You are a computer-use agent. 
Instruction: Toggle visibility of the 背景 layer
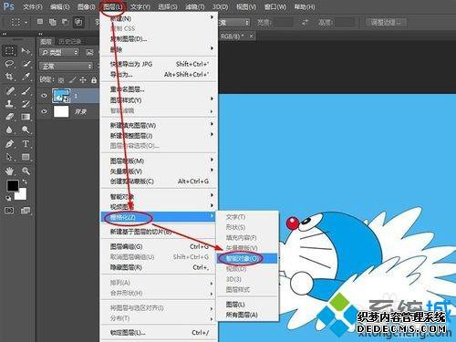pos(45,111)
